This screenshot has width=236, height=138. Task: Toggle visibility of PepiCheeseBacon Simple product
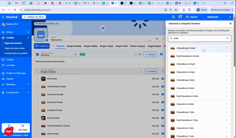(163, 126)
